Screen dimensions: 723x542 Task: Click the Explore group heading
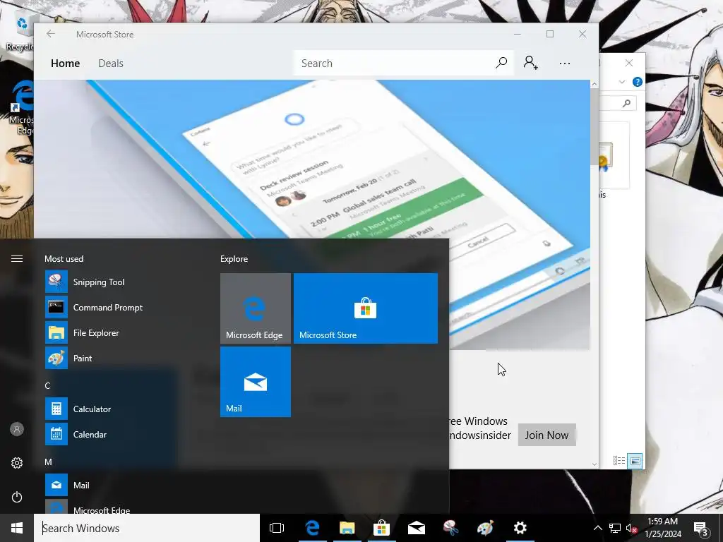coord(234,258)
